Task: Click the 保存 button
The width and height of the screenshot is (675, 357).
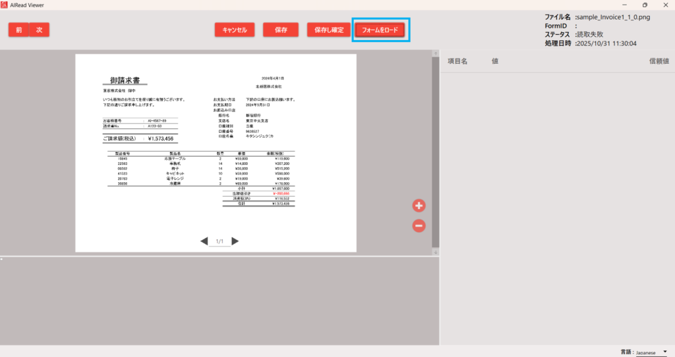Action: pyautogui.click(x=281, y=30)
